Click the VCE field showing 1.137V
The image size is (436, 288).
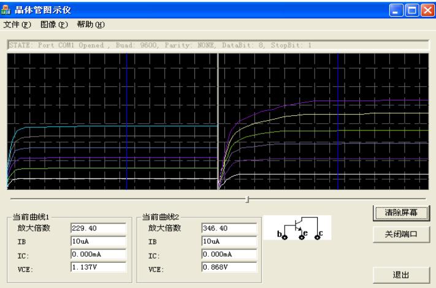pyautogui.click(x=98, y=267)
